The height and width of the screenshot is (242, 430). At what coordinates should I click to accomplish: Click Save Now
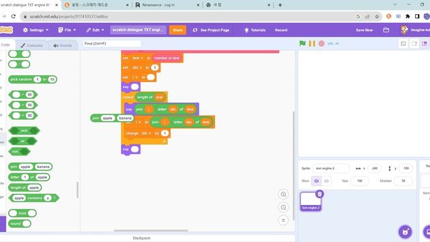(x=364, y=30)
